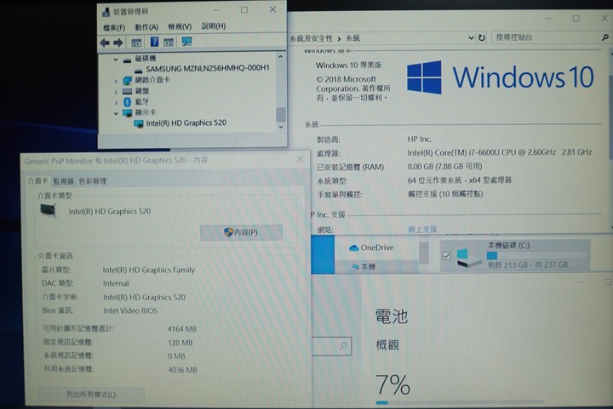The width and height of the screenshot is (613, 409).
Task: Click the C: drive usage bar
Action: coord(537,256)
